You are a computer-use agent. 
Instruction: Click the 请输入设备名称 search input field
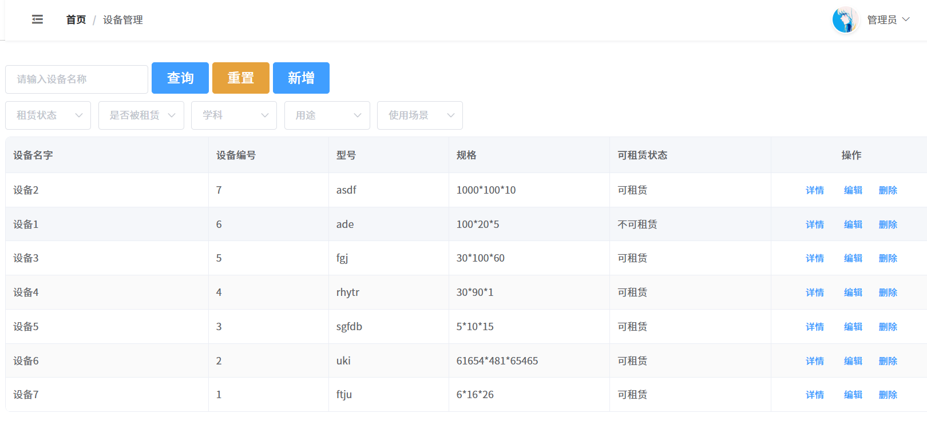[77, 79]
